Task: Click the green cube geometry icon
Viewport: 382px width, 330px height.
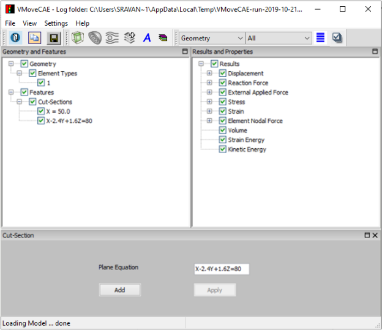Action: coord(78,38)
